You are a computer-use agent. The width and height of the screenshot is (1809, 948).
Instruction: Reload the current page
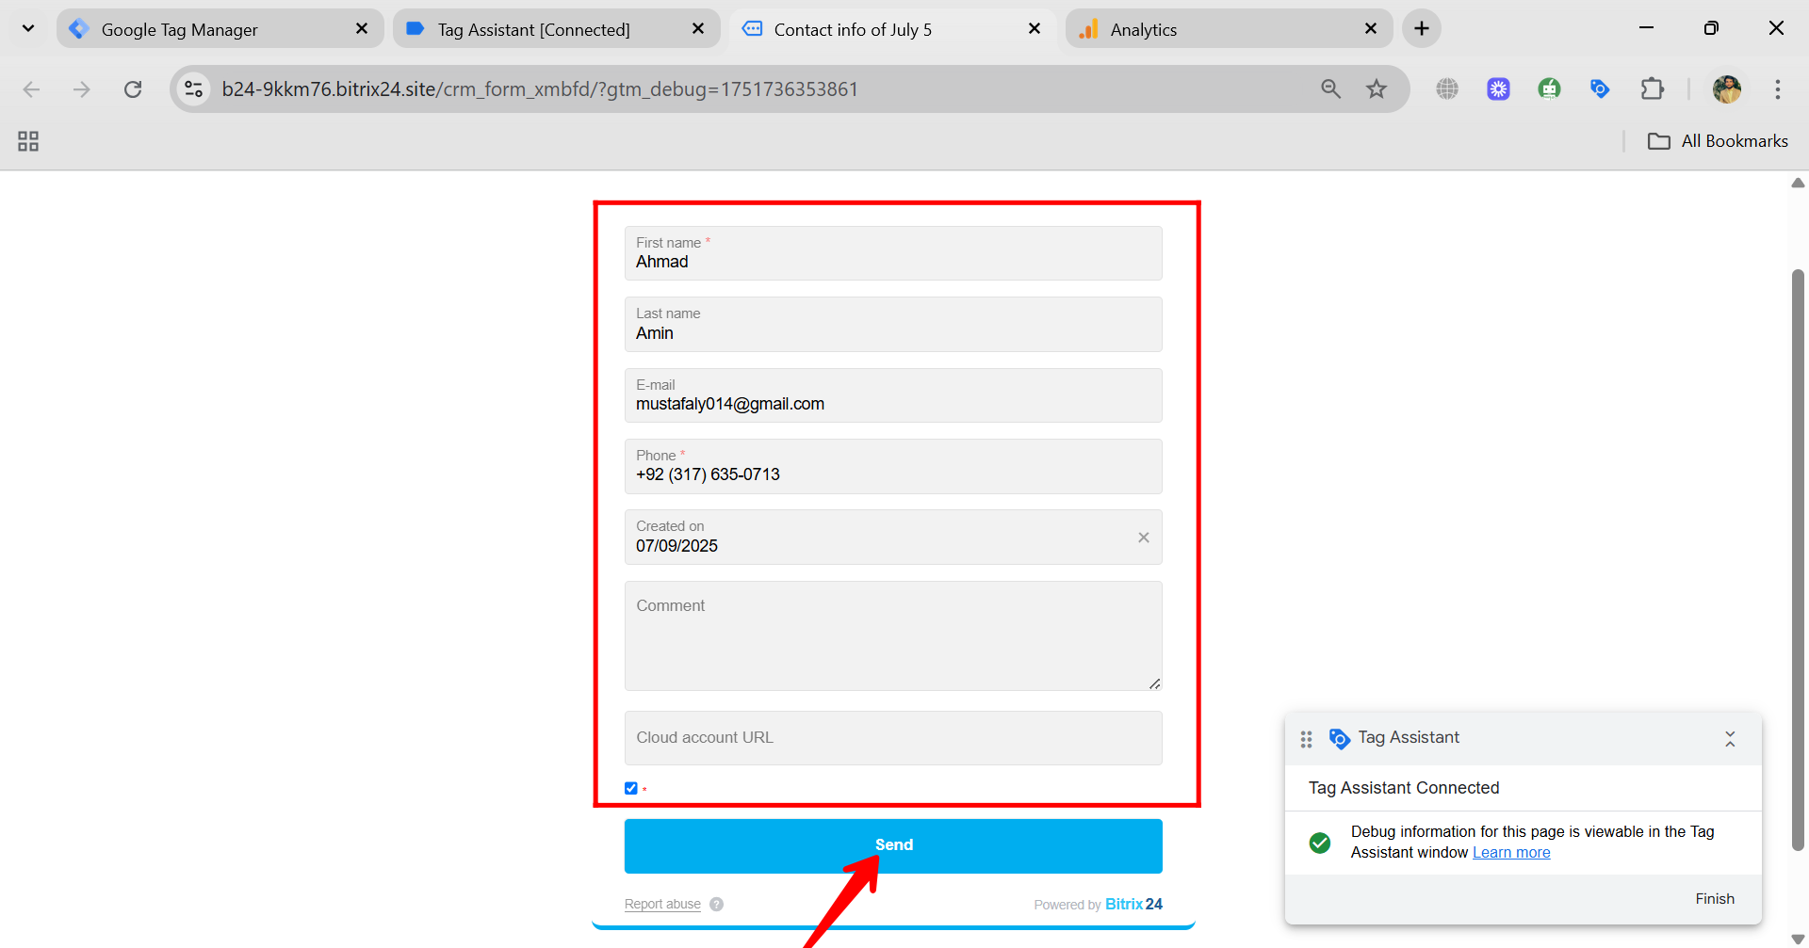133,89
